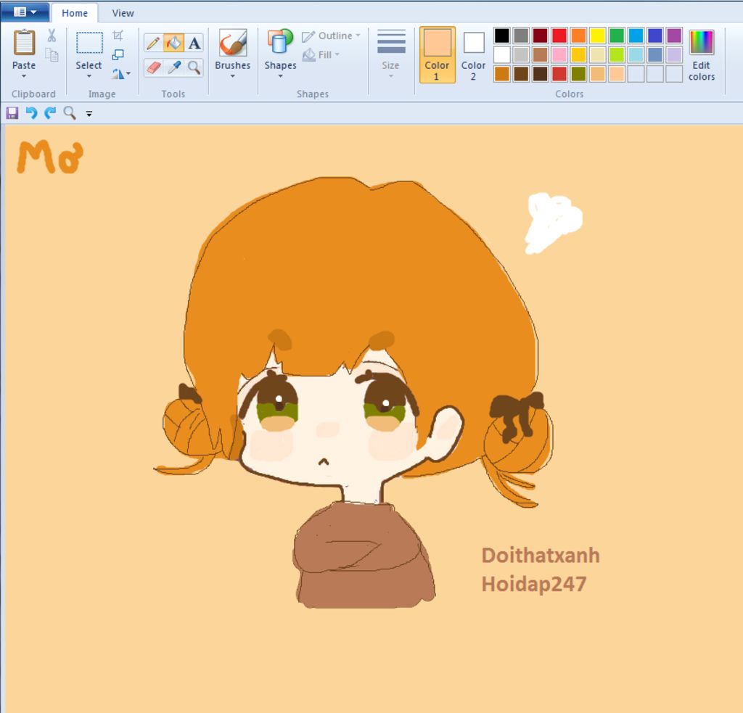
Task: Expand the Size dropdown arrow
Action: click(391, 76)
